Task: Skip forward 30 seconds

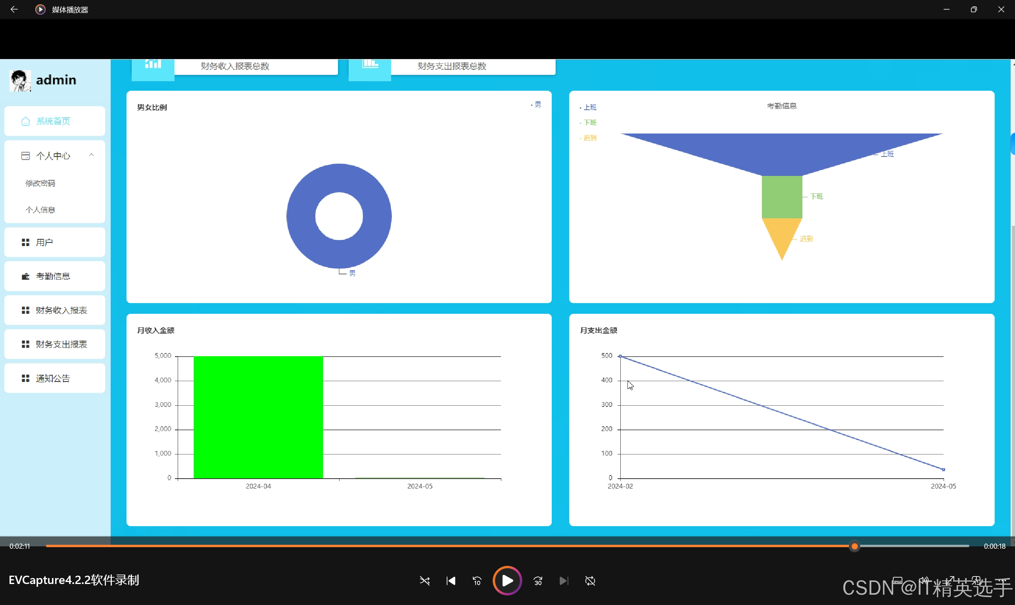Action: click(x=537, y=580)
